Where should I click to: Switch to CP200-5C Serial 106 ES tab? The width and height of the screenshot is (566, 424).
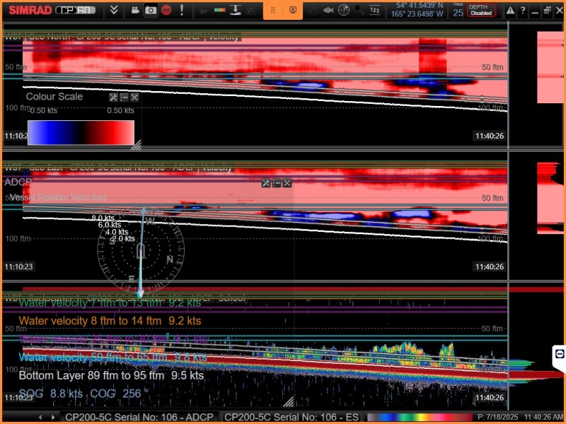click(291, 418)
